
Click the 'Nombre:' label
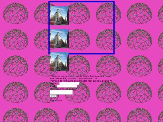click(x=54, y=83)
